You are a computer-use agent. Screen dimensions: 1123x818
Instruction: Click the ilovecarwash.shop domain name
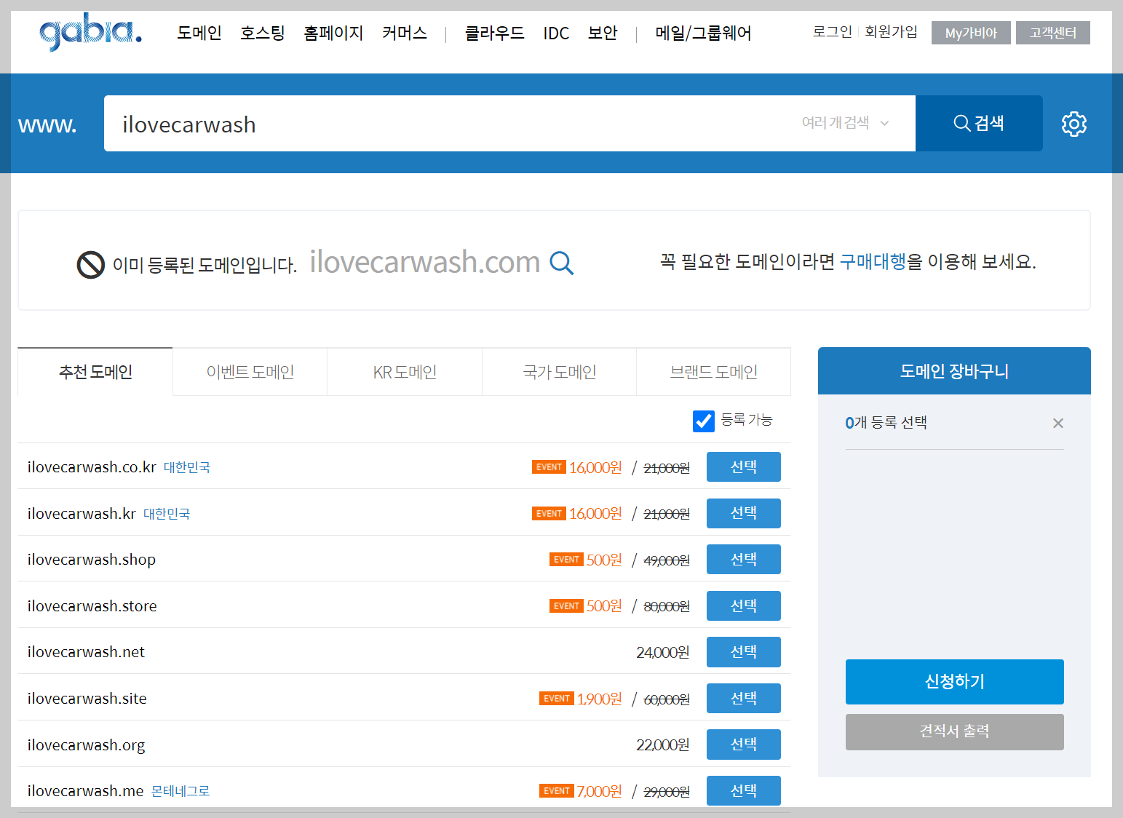coord(92,560)
